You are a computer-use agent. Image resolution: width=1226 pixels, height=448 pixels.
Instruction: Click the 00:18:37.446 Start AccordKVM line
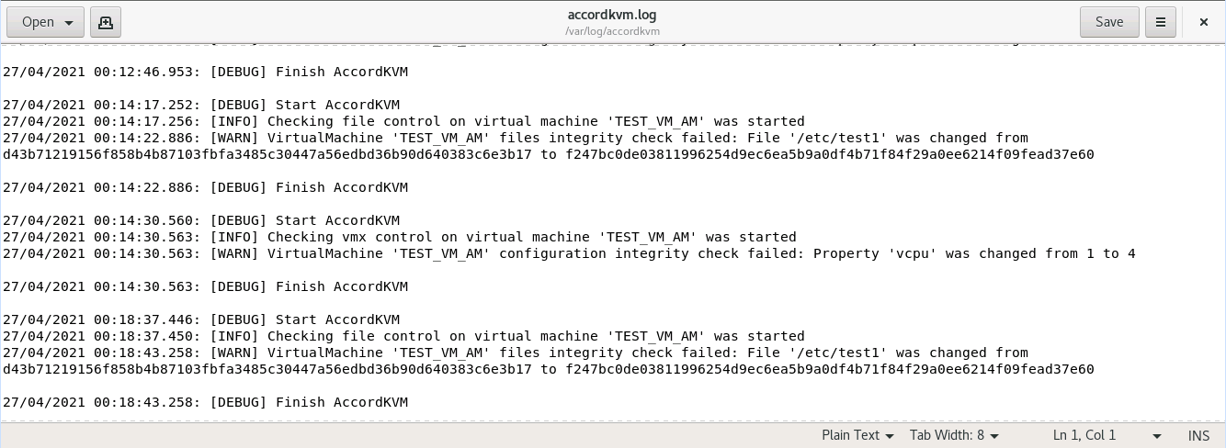tap(201, 319)
